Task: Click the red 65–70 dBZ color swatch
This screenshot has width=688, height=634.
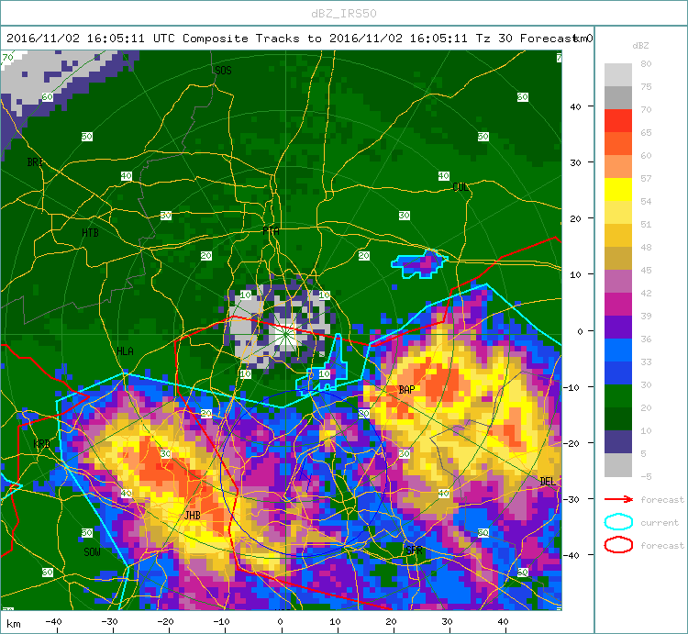Action: point(618,121)
